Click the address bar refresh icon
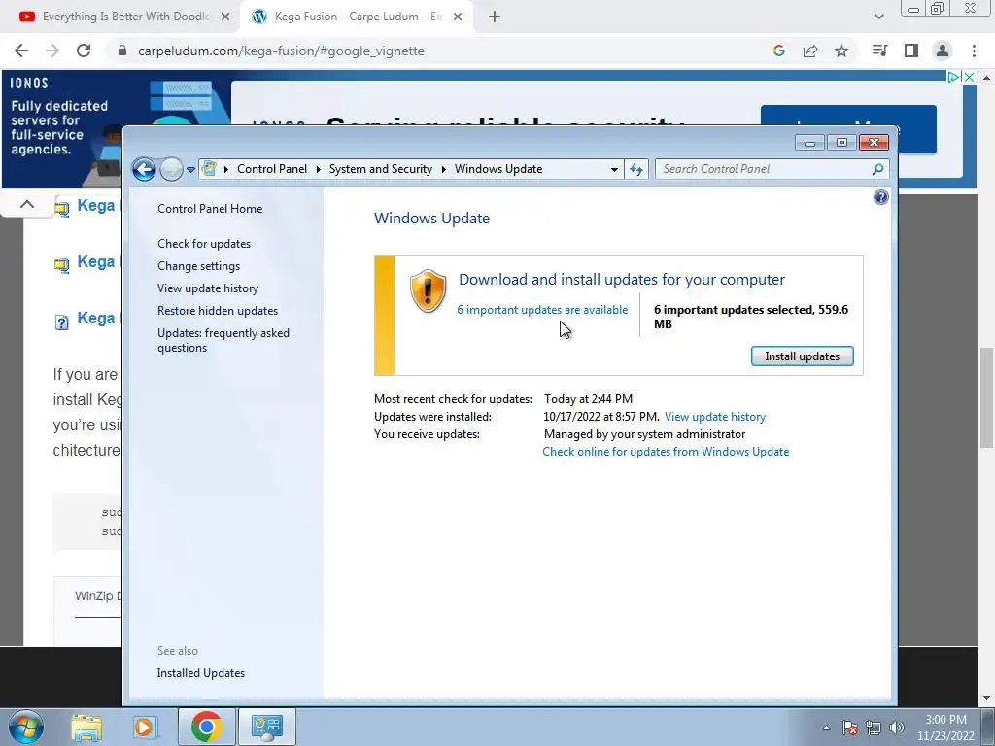Image resolution: width=995 pixels, height=746 pixels. click(x=636, y=169)
